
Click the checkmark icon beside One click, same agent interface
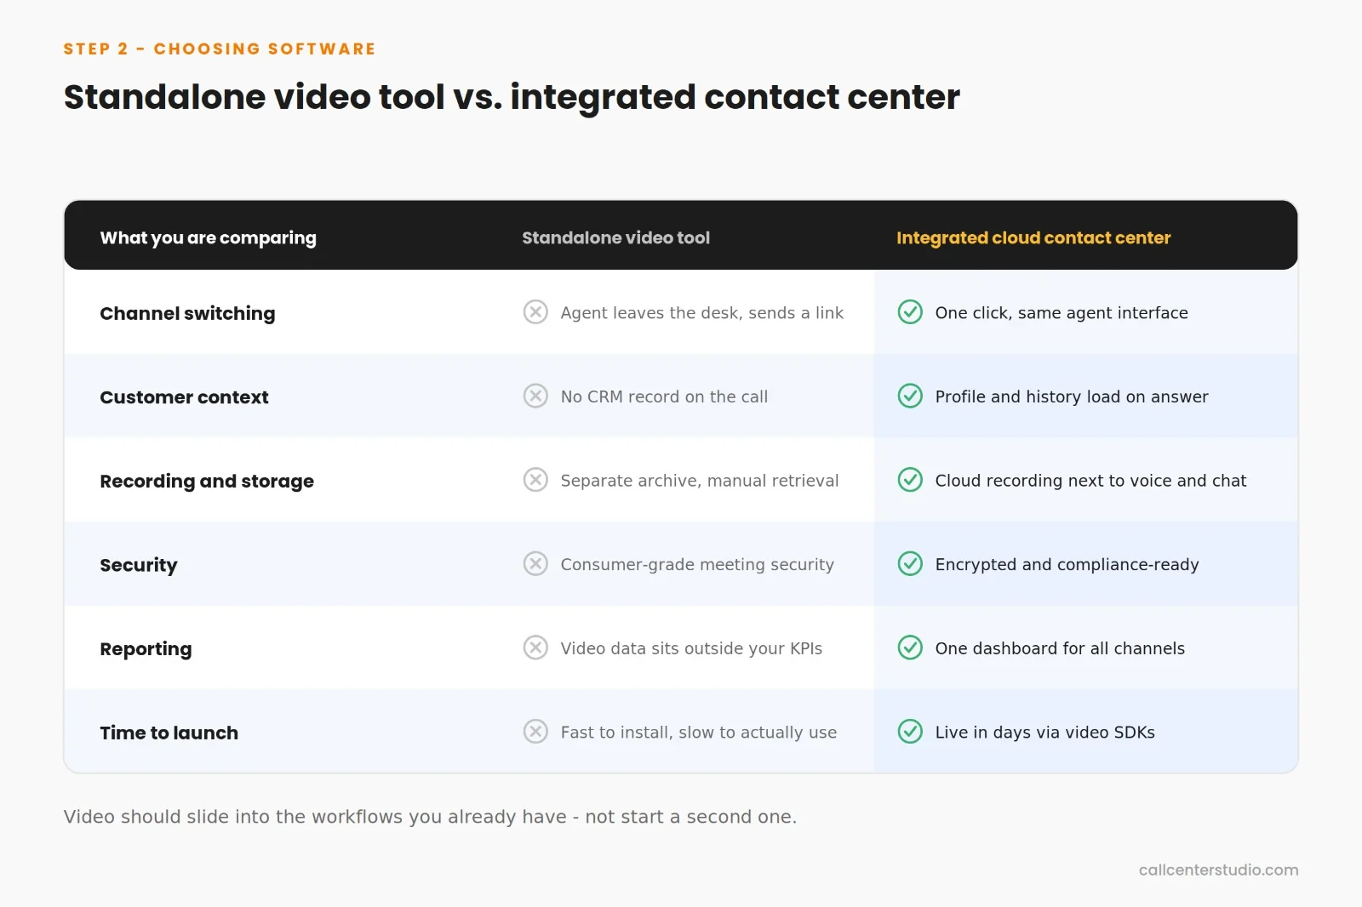[910, 312]
